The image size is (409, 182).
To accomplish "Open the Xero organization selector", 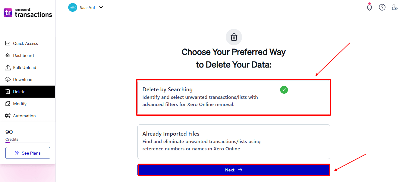I will [x=72, y=7].
